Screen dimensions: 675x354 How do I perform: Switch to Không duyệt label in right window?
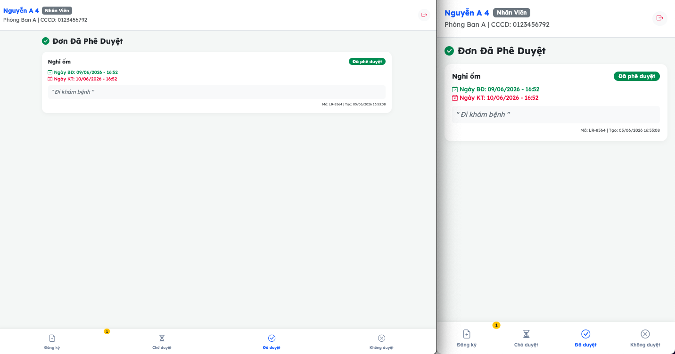click(x=645, y=345)
